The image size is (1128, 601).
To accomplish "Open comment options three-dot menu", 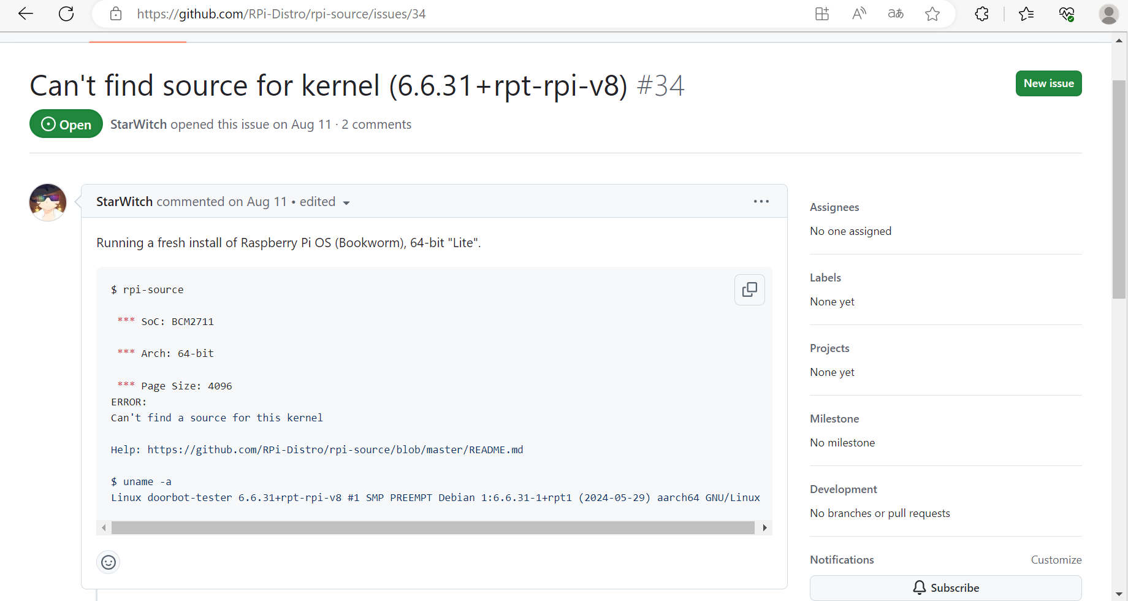I will [x=761, y=201].
